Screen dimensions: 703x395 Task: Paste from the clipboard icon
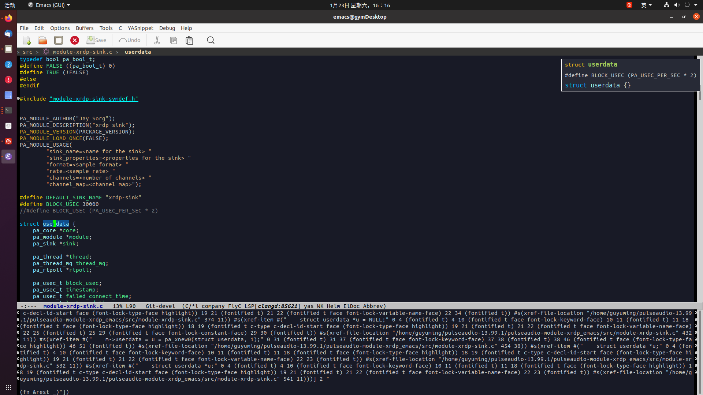189,40
